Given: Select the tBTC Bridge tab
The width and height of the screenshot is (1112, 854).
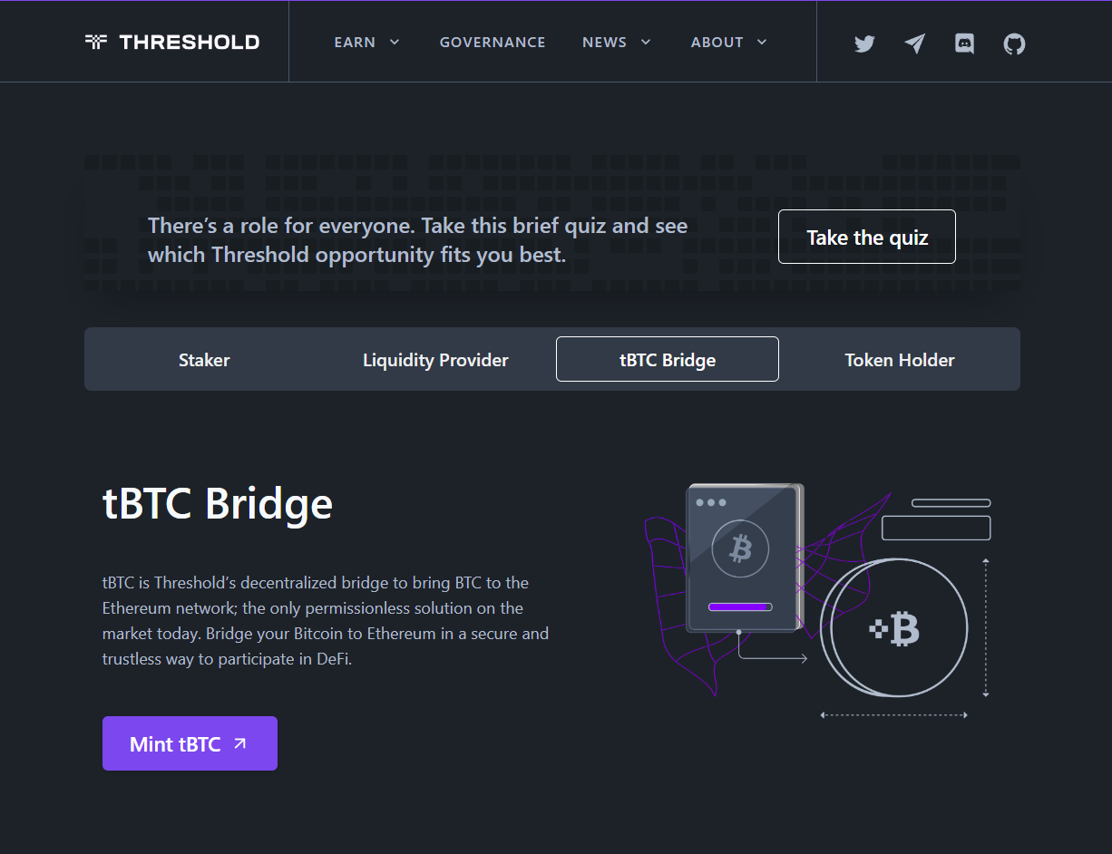Looking at the screenshot, I should 667,359.
